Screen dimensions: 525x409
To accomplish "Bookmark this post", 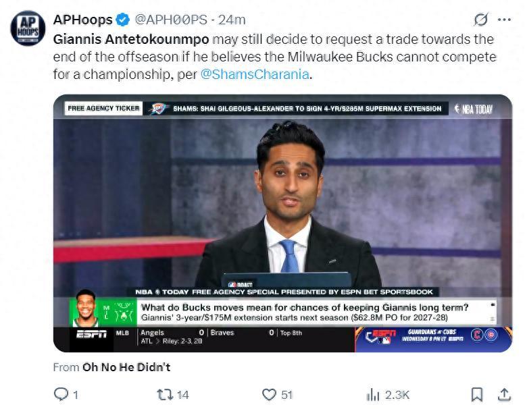I will [x=476, y=394].
